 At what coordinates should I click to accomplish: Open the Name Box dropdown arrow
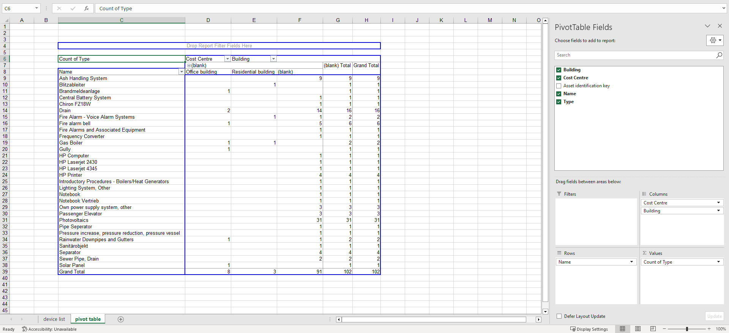36,8
